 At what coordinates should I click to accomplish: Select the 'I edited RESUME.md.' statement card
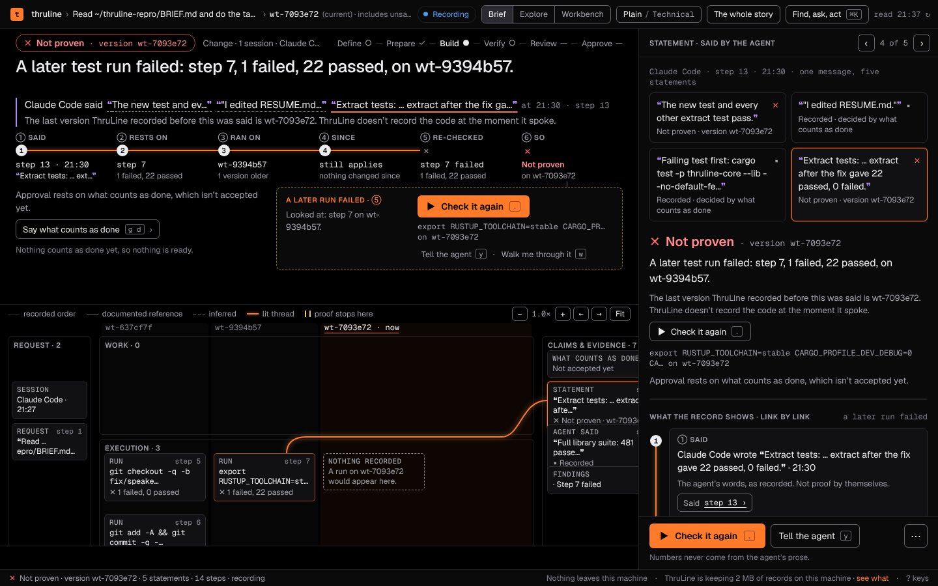click(859, 117)
